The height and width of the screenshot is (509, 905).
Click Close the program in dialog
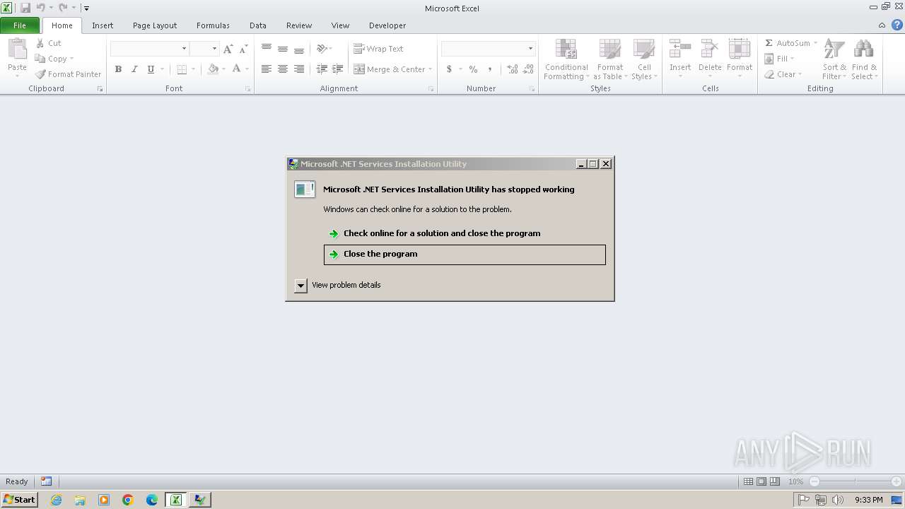(x=465, y=255)
